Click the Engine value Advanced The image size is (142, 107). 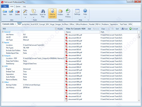click(27, 69)
